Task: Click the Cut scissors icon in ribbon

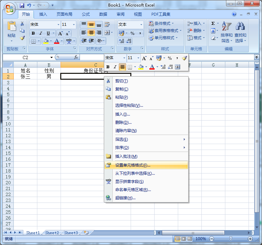Action: [22, 24]
